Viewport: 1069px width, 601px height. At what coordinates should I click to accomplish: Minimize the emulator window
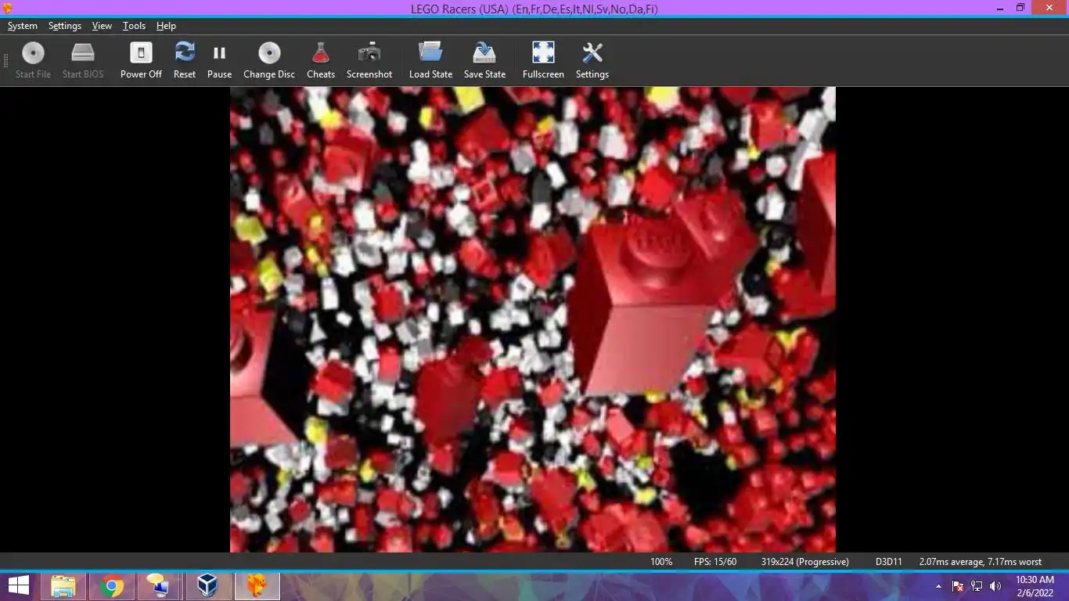point(1001,8)
